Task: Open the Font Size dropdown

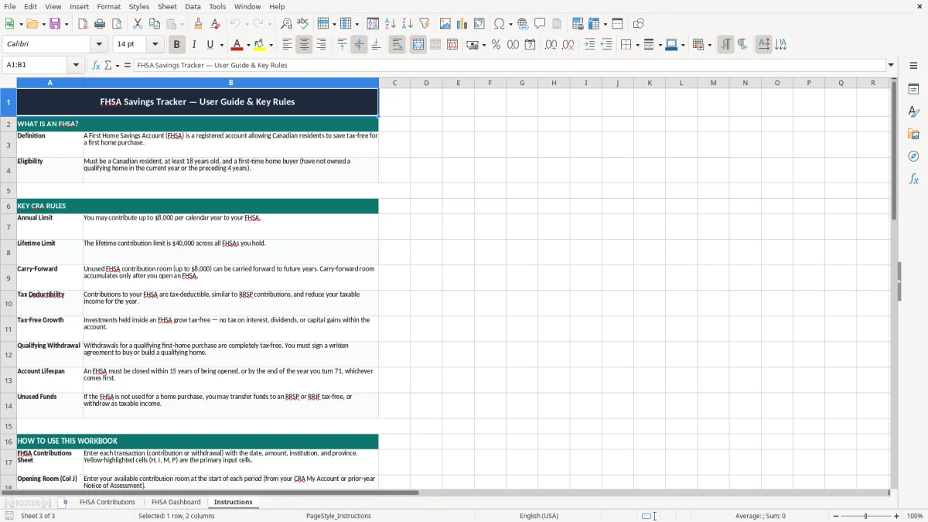Action: [155, 45]
